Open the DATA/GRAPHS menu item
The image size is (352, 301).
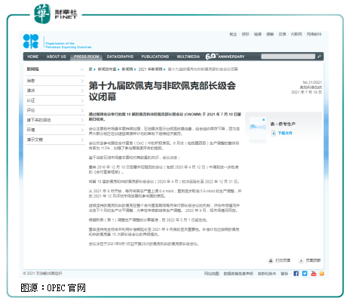120,57
